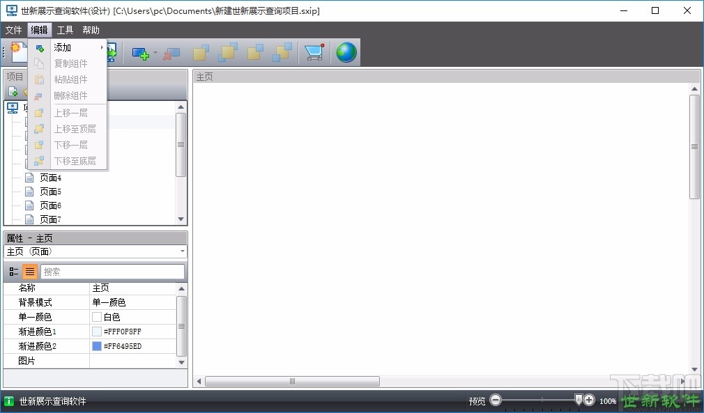
Task: Click the property search field
Action: tap(112, 272)
